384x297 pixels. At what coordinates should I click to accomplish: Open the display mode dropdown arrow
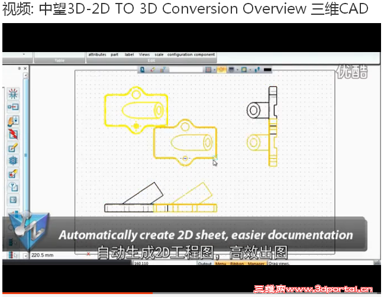coord(237,70)
